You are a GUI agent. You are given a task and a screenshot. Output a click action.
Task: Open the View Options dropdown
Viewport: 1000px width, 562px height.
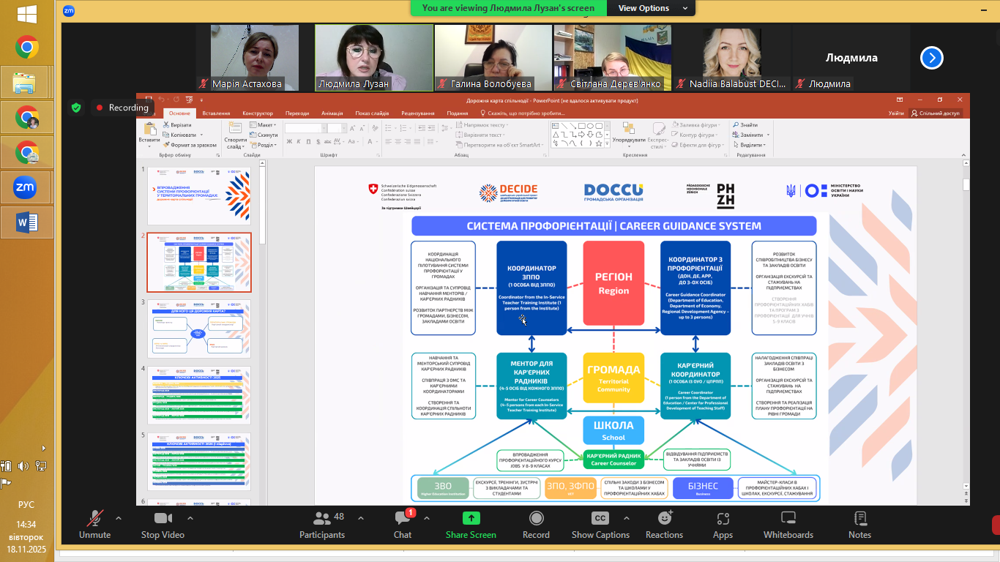[652, 8]
